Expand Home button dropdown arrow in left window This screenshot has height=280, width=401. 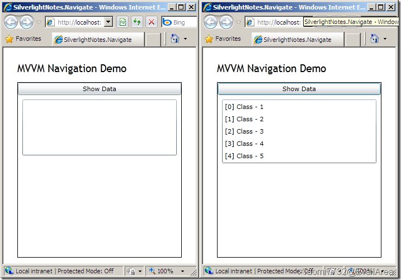tap(185, 39)
